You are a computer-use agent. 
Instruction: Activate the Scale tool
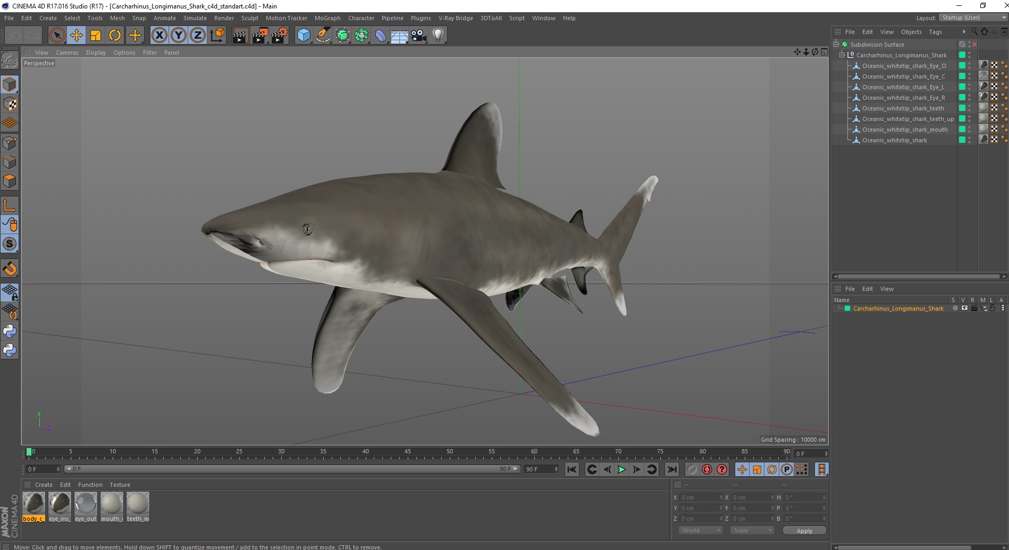tap(96, 36)
